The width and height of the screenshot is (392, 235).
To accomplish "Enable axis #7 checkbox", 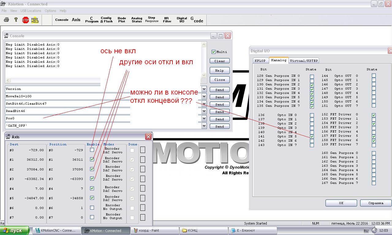I will [92, 217].
